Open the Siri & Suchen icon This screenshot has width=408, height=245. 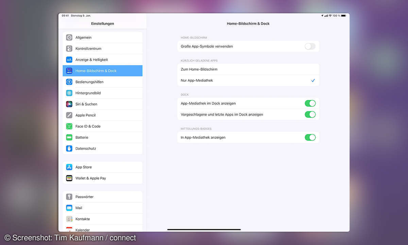pyautogui.click(x=69, y=104)
